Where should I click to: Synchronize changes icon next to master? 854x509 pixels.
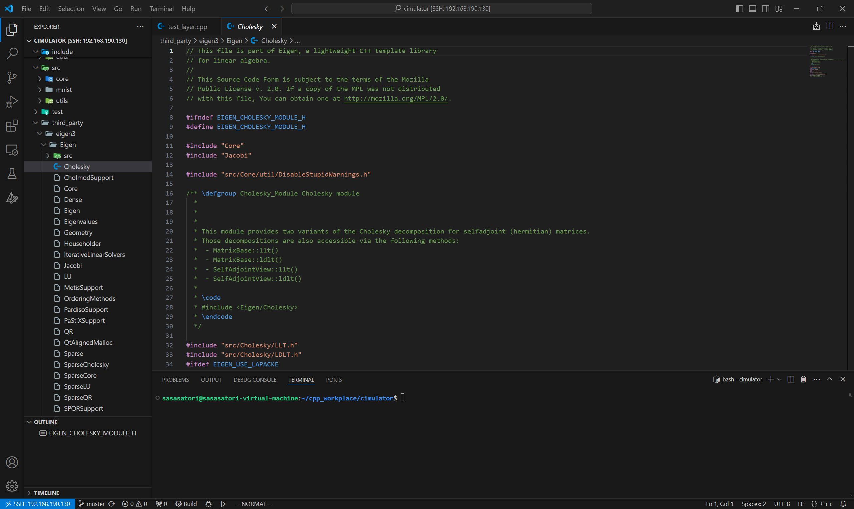[111, 504]
